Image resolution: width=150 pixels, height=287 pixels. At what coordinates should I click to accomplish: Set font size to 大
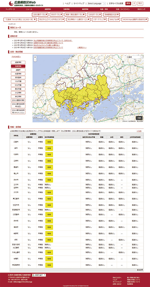[134, 3]
